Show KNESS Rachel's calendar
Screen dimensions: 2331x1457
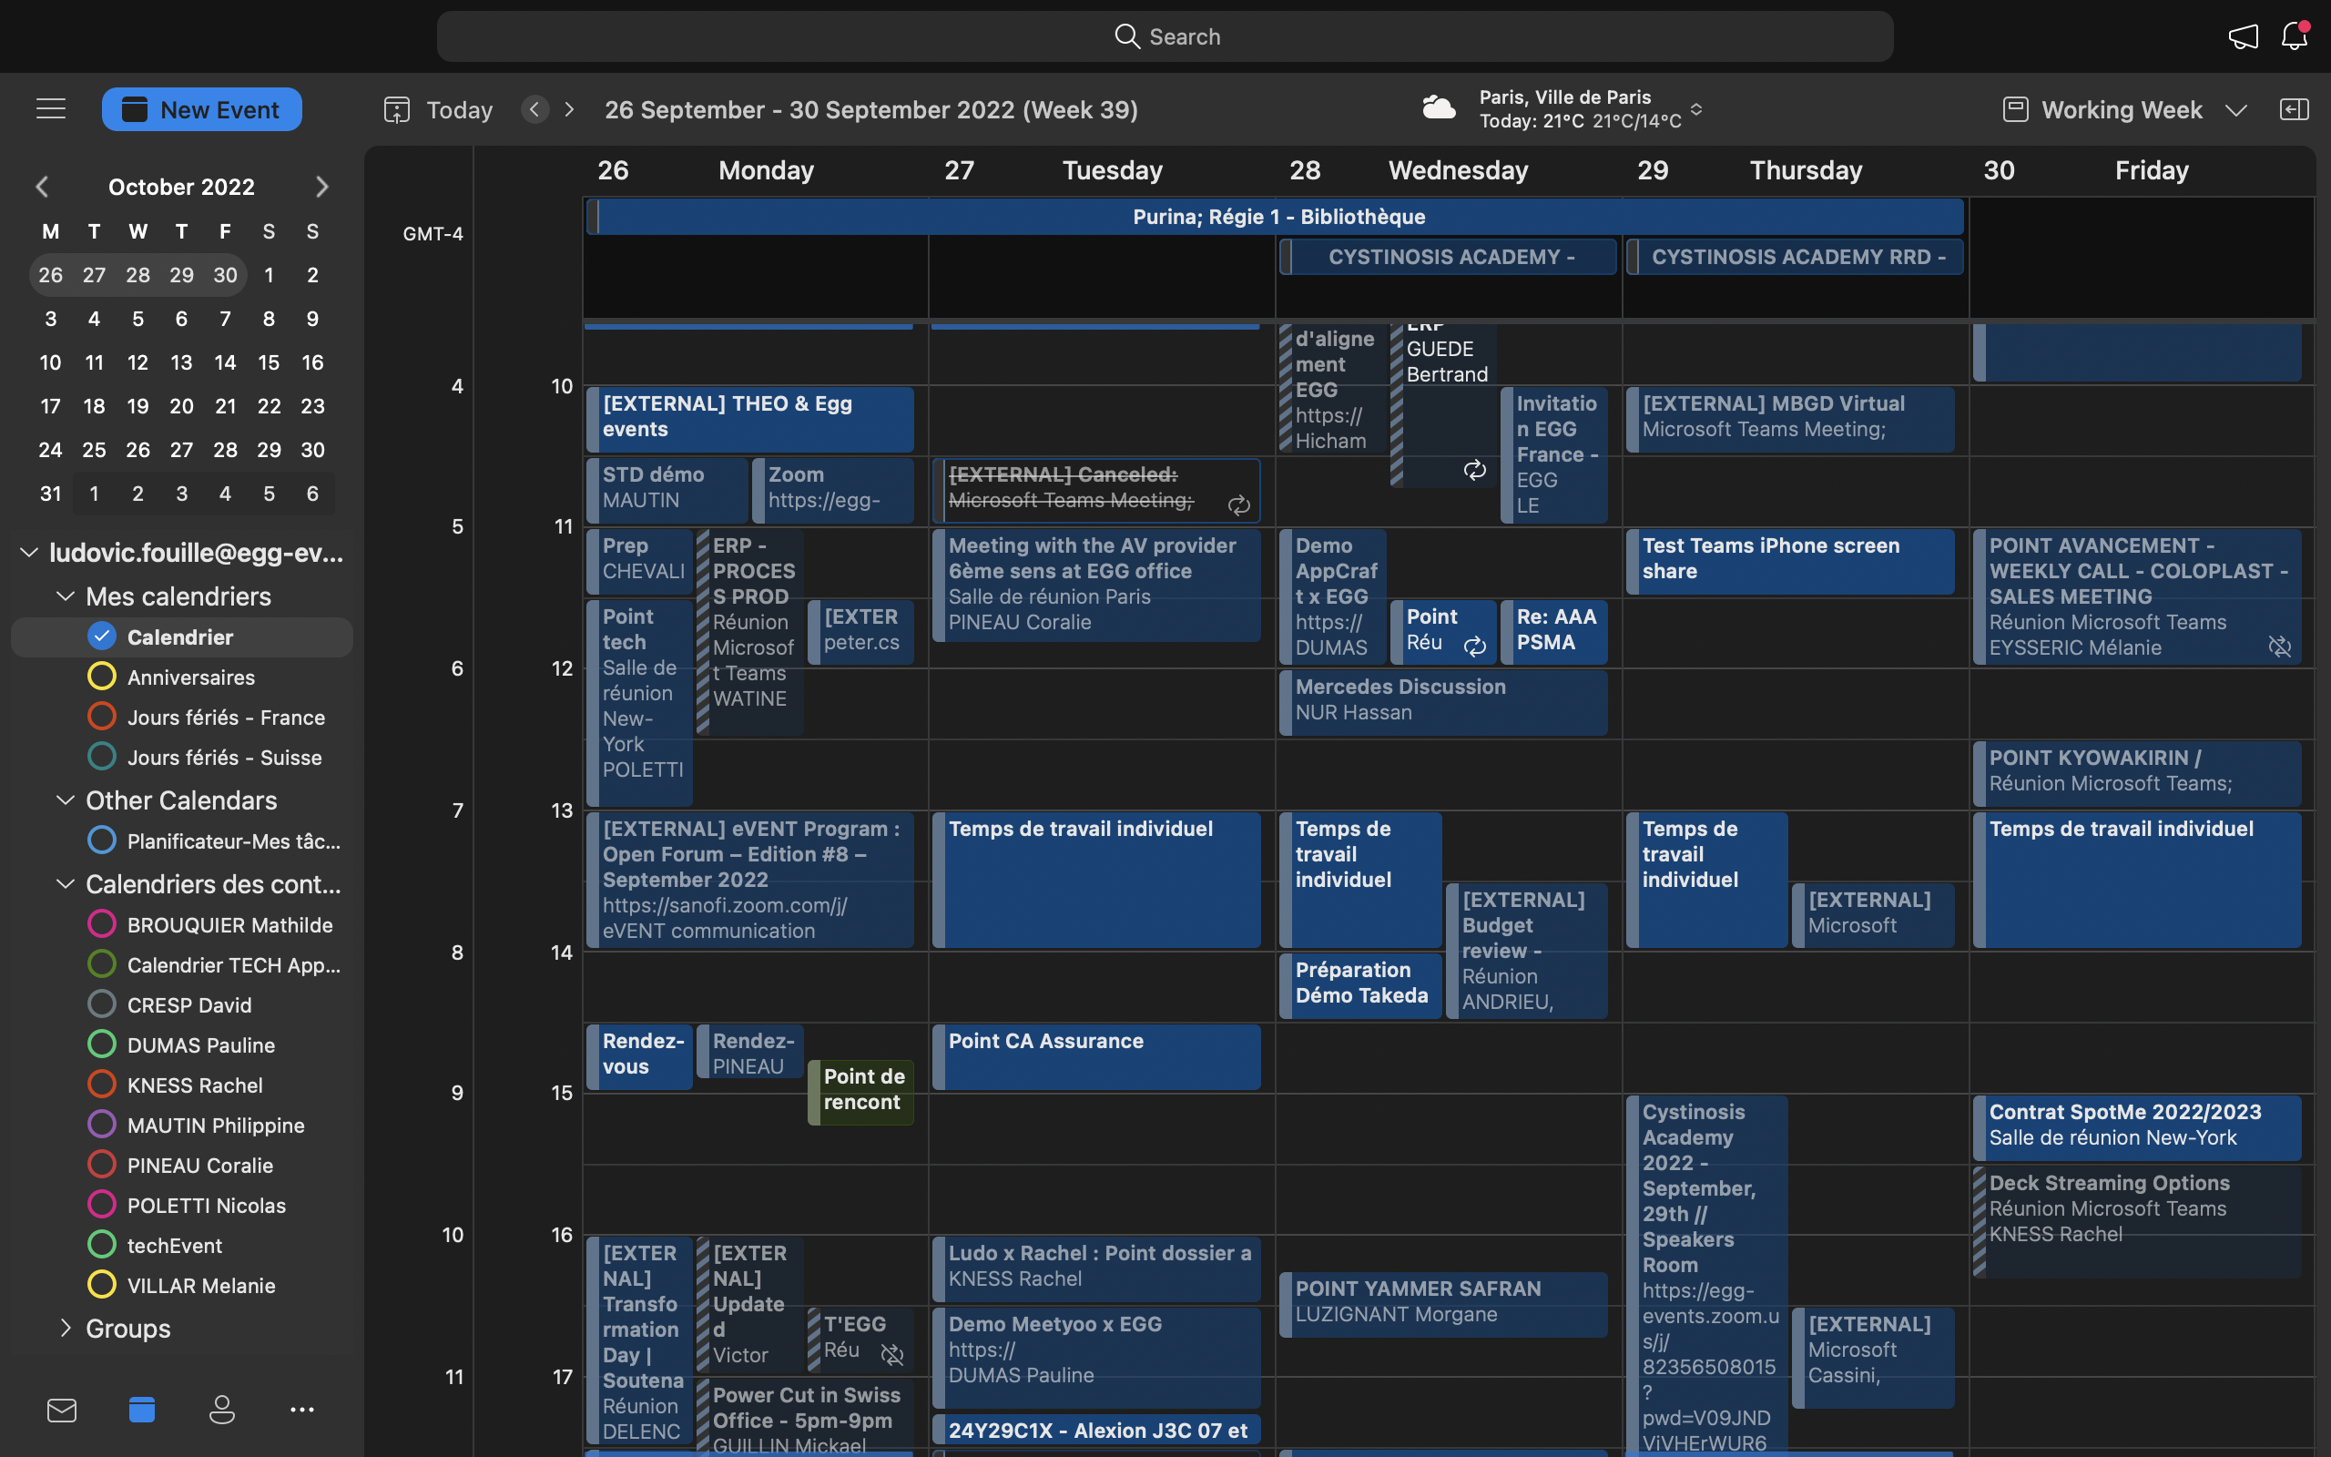tap(101, 1084)
